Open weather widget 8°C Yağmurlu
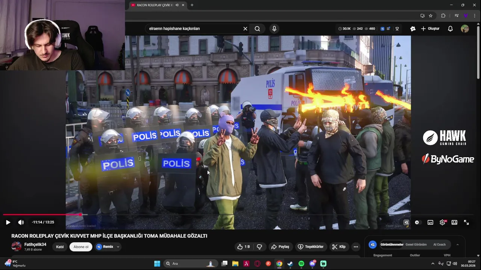 (x=15, y=263)
